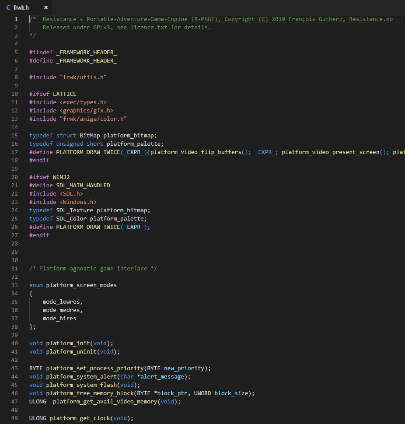Viewport: 405px width, 424px height.
Task: Click the C file icon on frwk.h tab
Action: click(8, 7)
